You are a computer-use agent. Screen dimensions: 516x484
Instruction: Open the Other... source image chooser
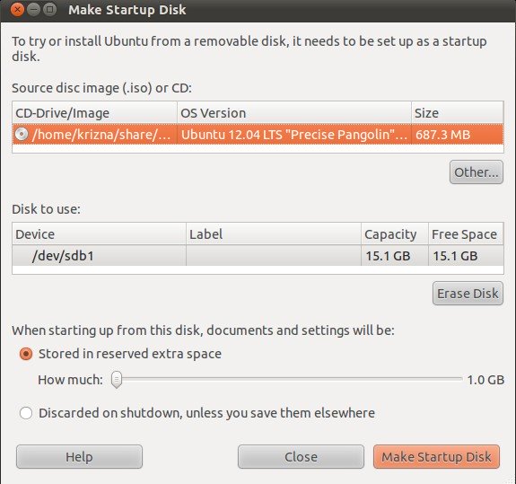point(477,172)
